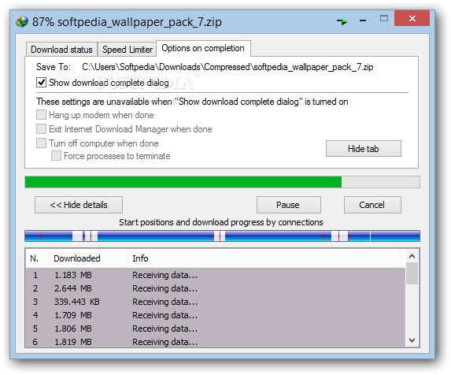
Task: Click the Downloaded column header
Action: click(x=88, y=258)
